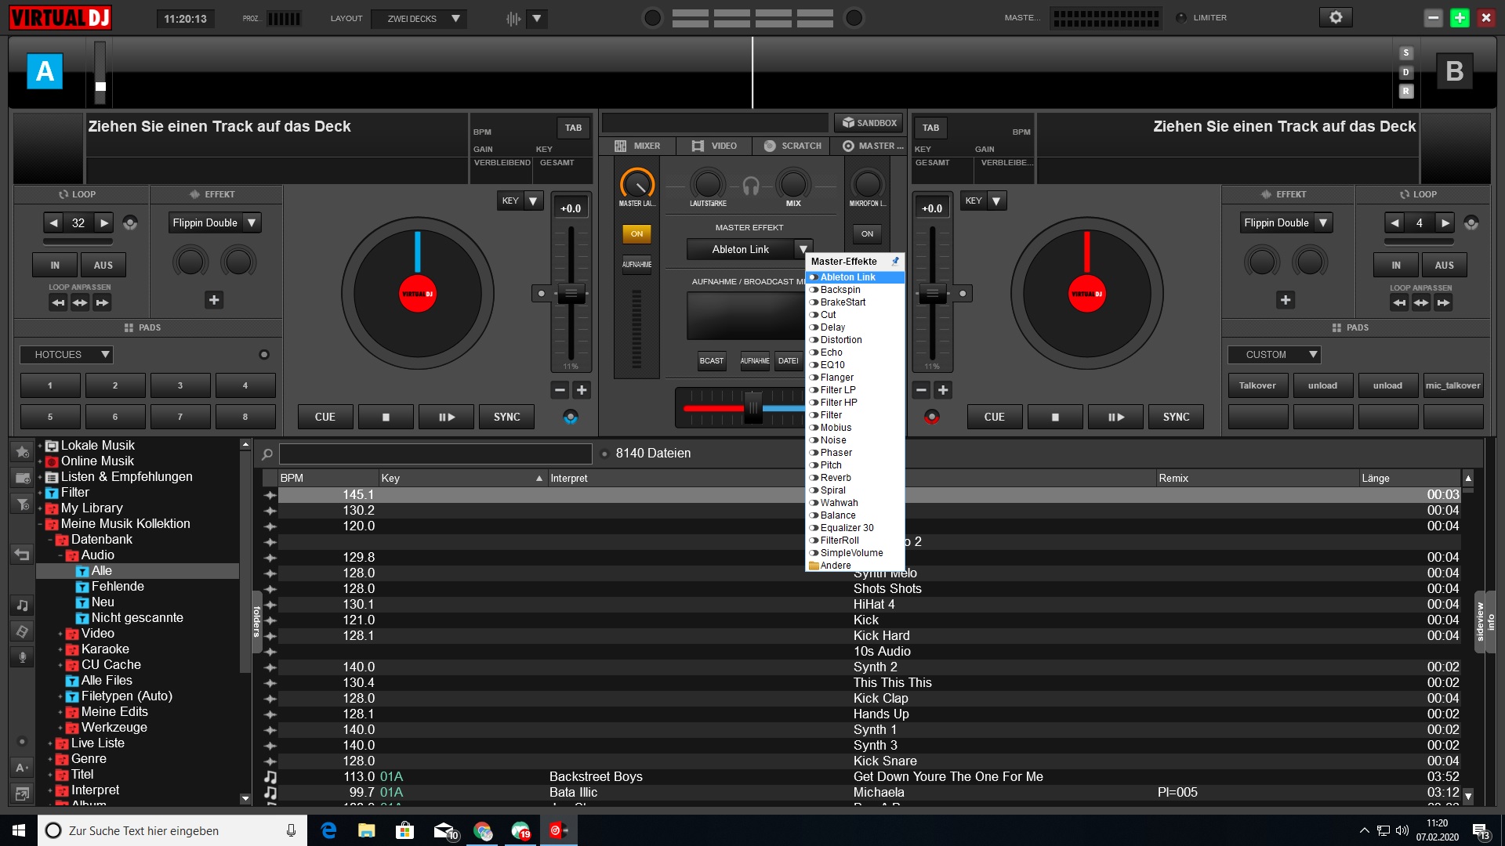Open the Andere folder in effects menu
The height and width of the screenshot is (846, 1505).
tap(854, 566)
